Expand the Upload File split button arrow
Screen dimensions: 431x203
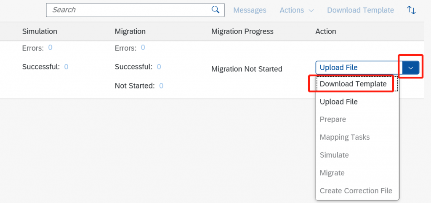click(411, 68)
